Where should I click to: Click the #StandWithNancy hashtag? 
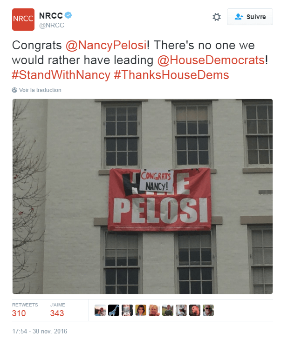61,75
